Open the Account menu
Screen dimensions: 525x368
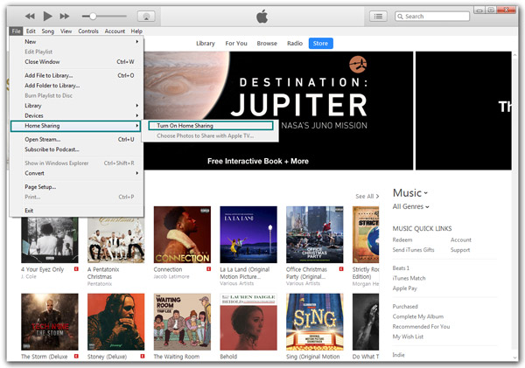(115, 31)
